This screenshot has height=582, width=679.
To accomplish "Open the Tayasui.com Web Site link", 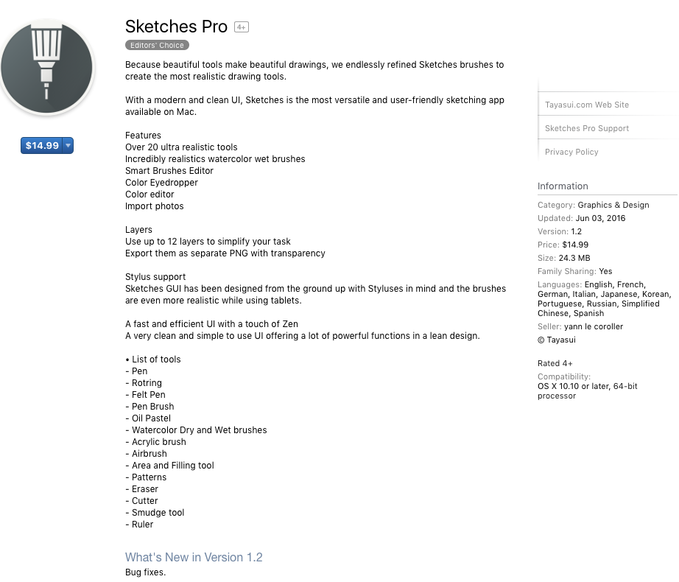I will pos(587,105).
